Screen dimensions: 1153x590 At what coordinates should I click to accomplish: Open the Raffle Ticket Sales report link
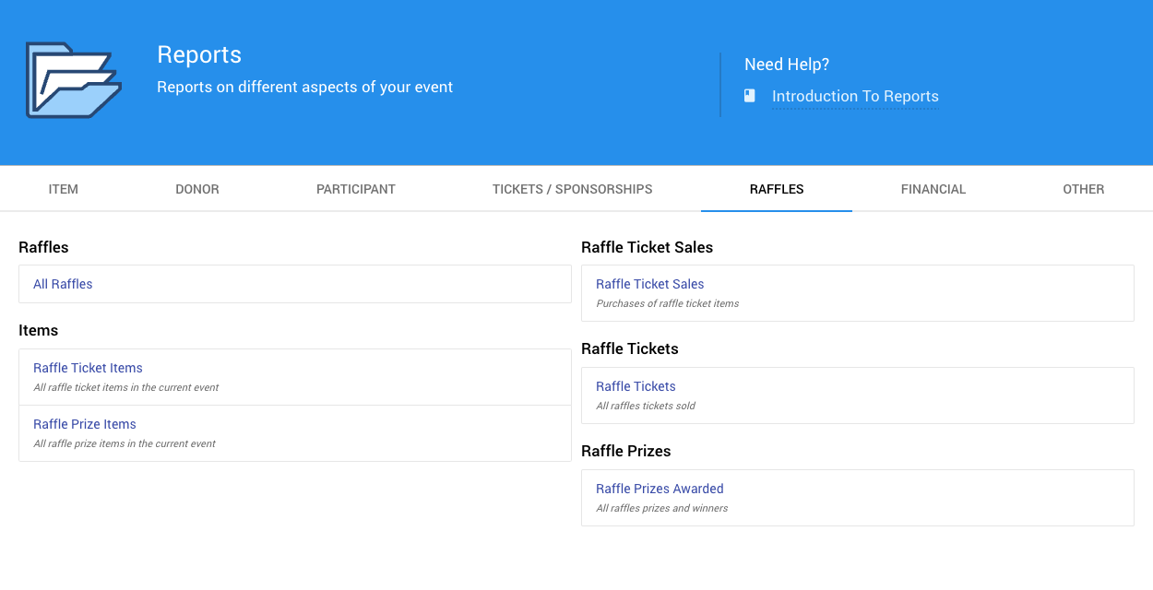[649, 284]
